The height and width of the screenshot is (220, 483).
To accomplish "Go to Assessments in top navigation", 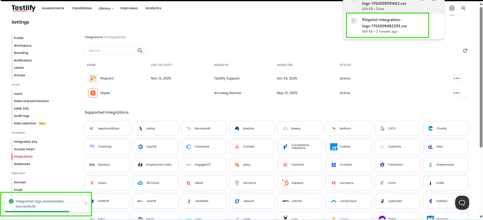I will [53, 8].
